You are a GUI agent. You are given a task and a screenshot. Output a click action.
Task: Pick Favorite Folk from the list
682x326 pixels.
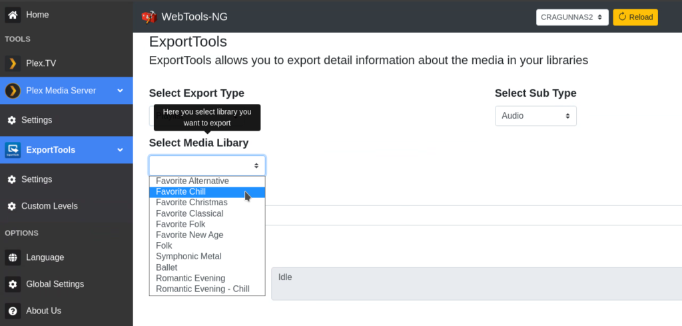207,225
